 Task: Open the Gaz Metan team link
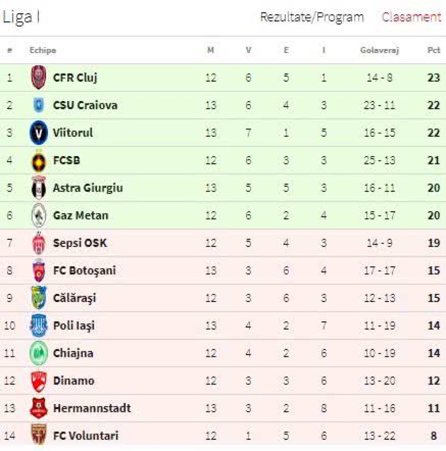coord(81,215)
